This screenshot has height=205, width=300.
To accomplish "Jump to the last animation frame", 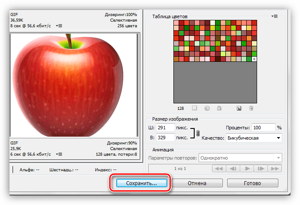I will (275, 169).
